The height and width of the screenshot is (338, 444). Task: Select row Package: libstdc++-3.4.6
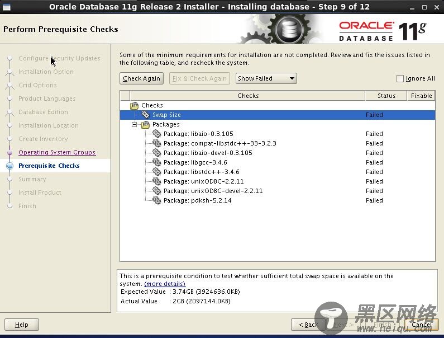pyautogui.click(x=278, y=172)
